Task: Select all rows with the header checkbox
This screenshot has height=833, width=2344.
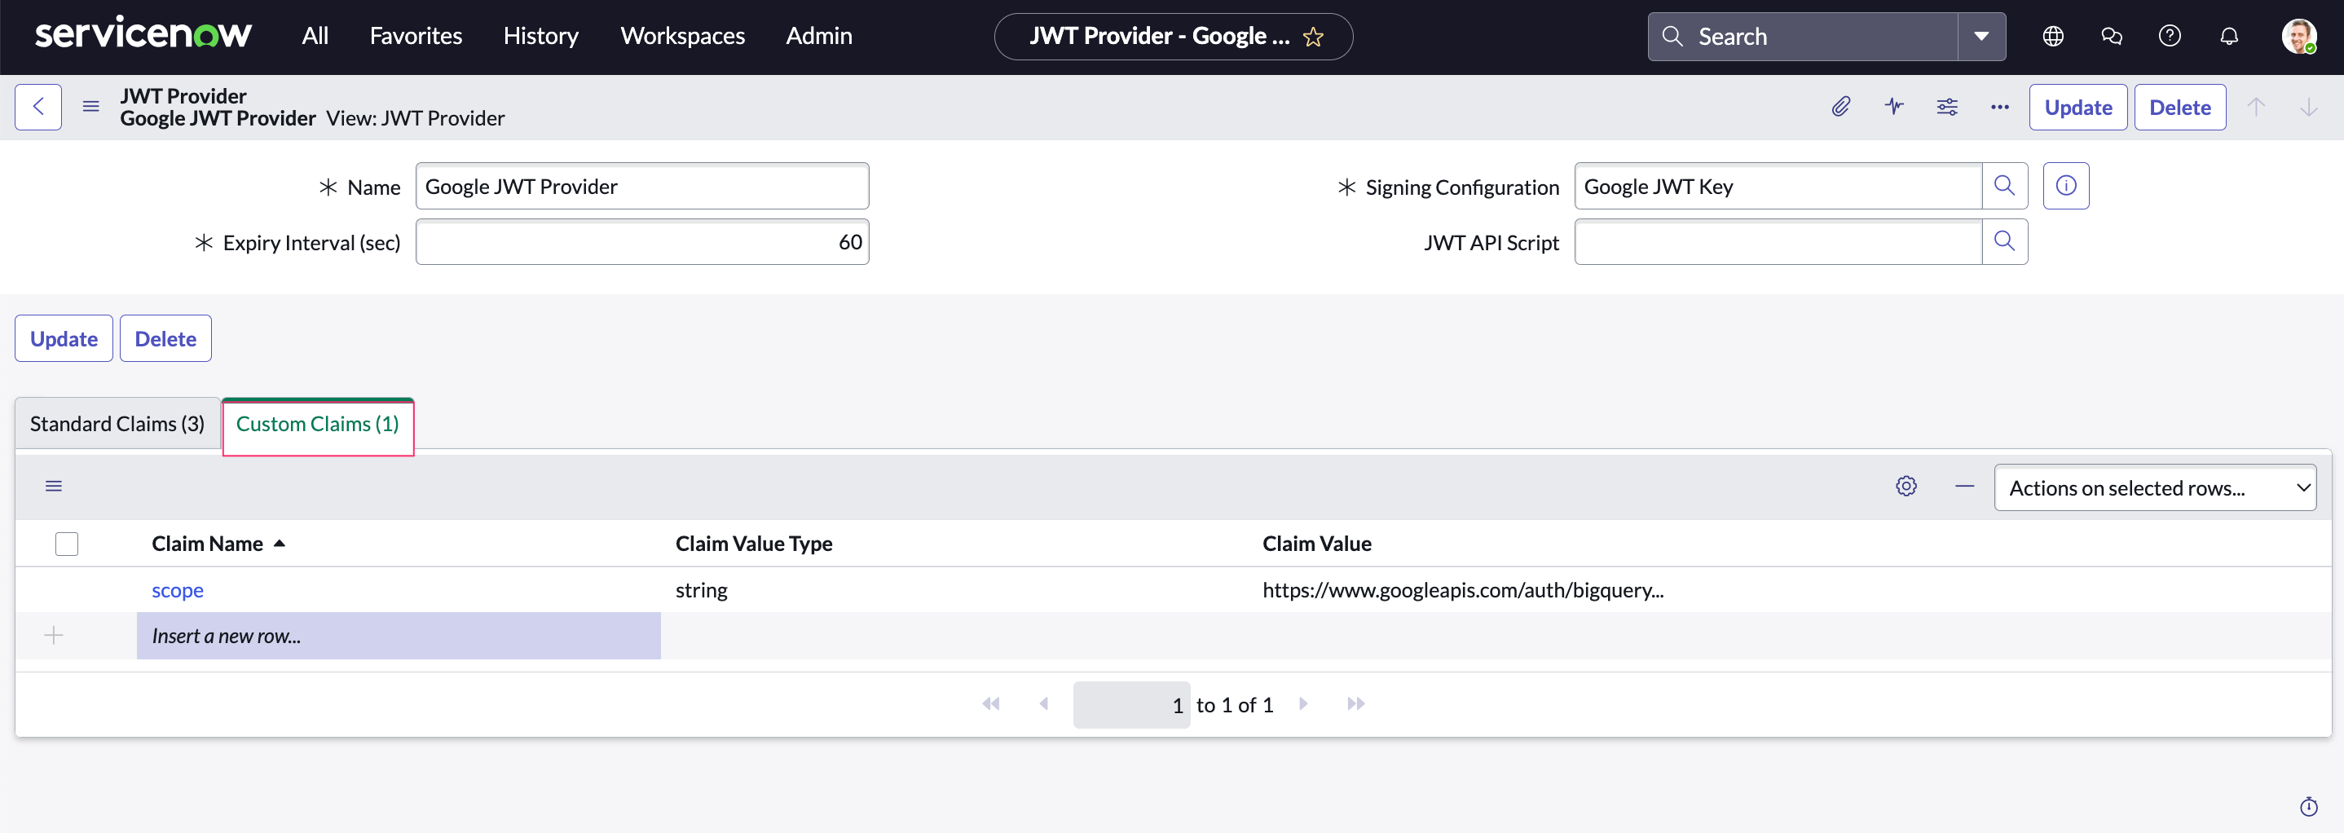Action: [68, 544]
